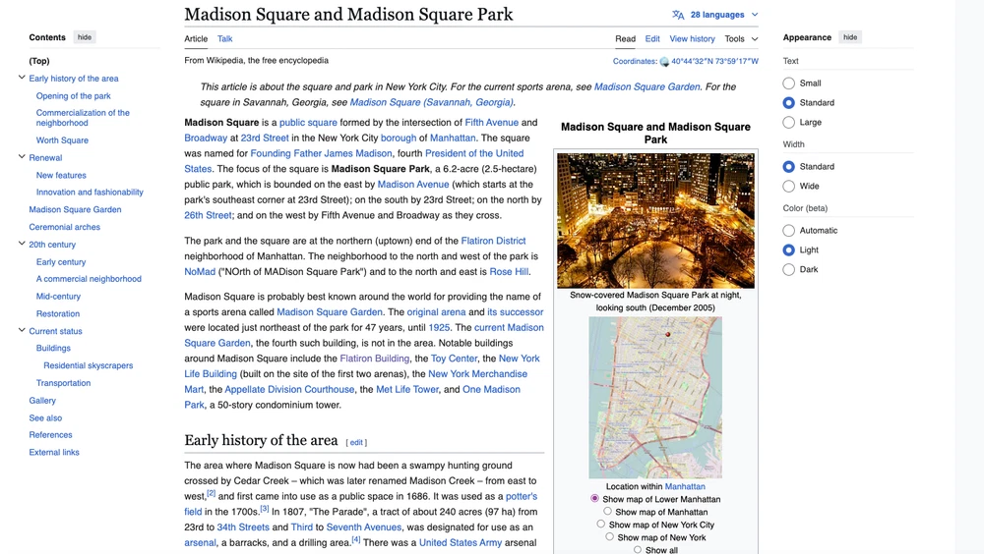Open the Flatiron Building link
The height and width of the screenshot is (554, 984).
pyautogui.click(x=375, y=359)
